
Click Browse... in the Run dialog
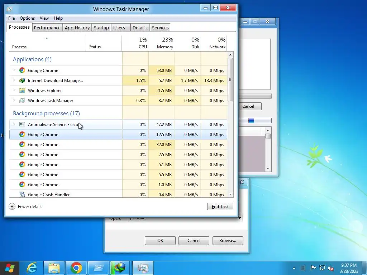(228, 241)
